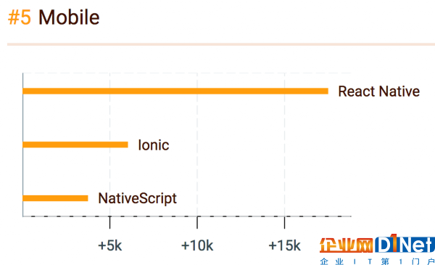
Task: Click the vertical chart axis line
Action: point(22,144)
